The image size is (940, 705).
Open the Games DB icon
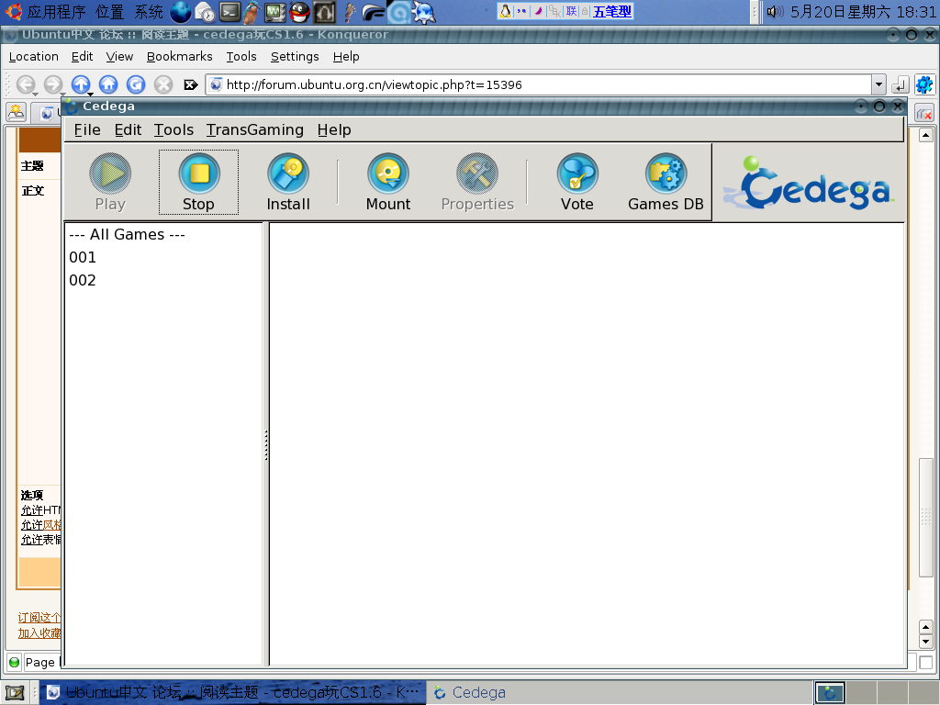666,182
